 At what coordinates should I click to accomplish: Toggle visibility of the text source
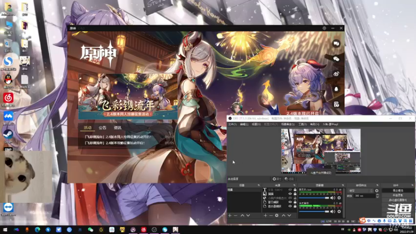pyautogui.click(x=290, y=190)
